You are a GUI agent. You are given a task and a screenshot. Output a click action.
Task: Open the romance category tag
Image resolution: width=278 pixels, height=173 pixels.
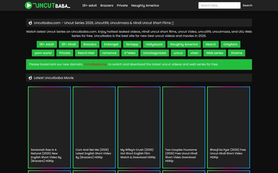coord(109,53)
